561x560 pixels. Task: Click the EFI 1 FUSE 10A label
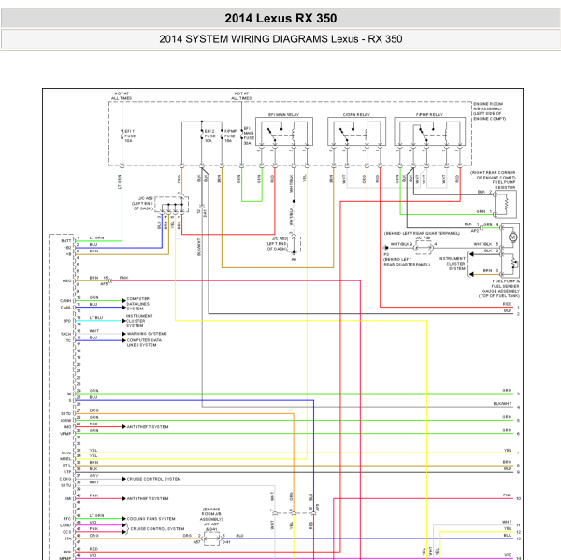tap(130, 136)
